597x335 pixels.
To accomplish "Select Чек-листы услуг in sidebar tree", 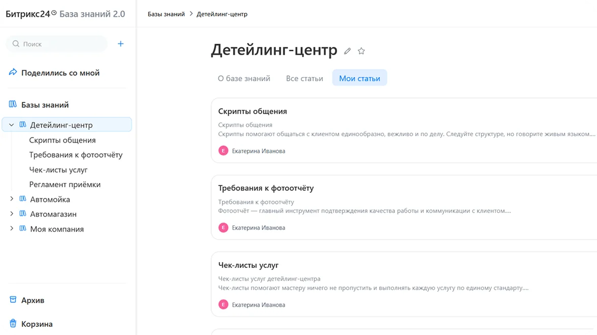I will pyautogui.click(x=58, y=170).
